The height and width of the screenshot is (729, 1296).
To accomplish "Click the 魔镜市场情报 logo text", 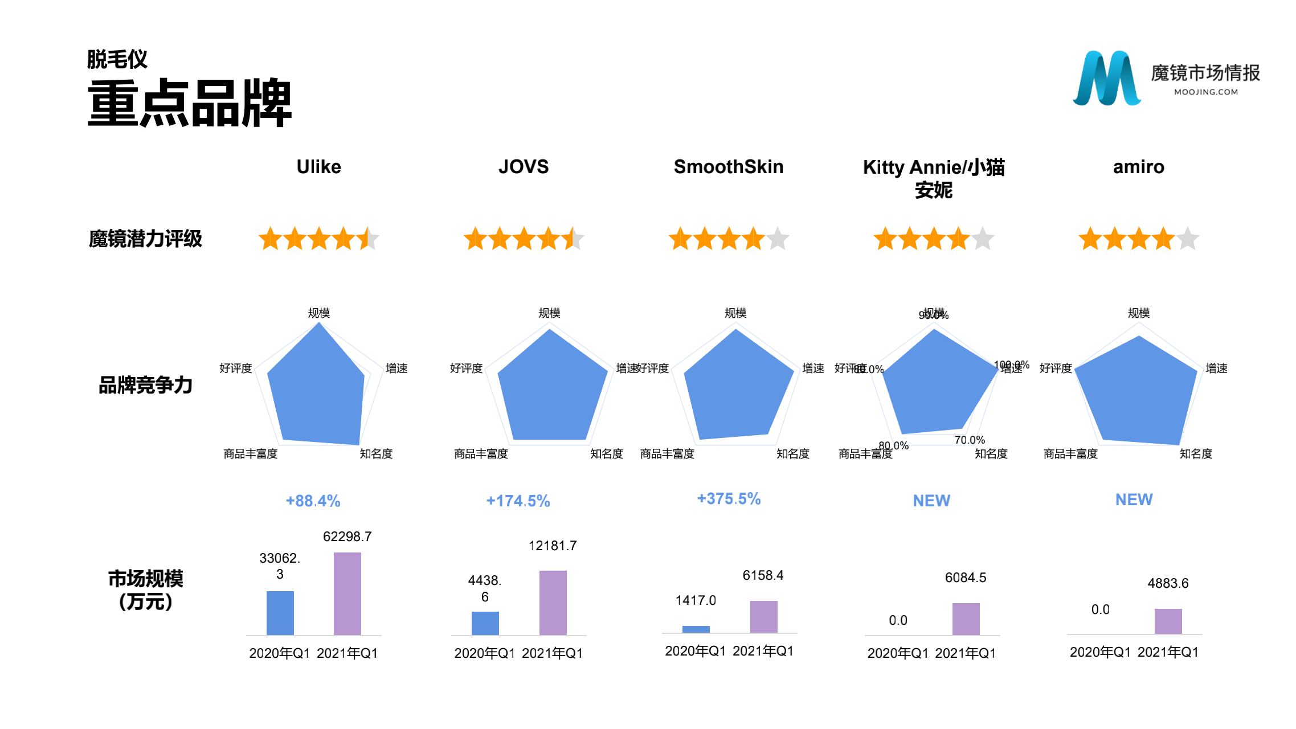I will (x=1205, y=74).
